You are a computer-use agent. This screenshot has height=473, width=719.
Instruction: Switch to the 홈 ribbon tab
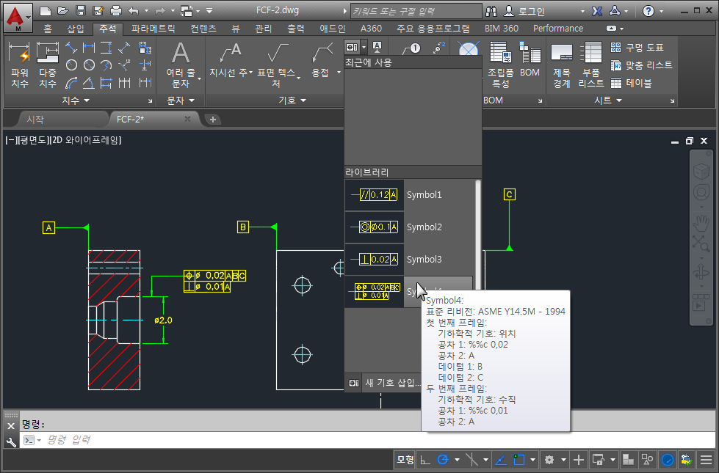point(48,29)
